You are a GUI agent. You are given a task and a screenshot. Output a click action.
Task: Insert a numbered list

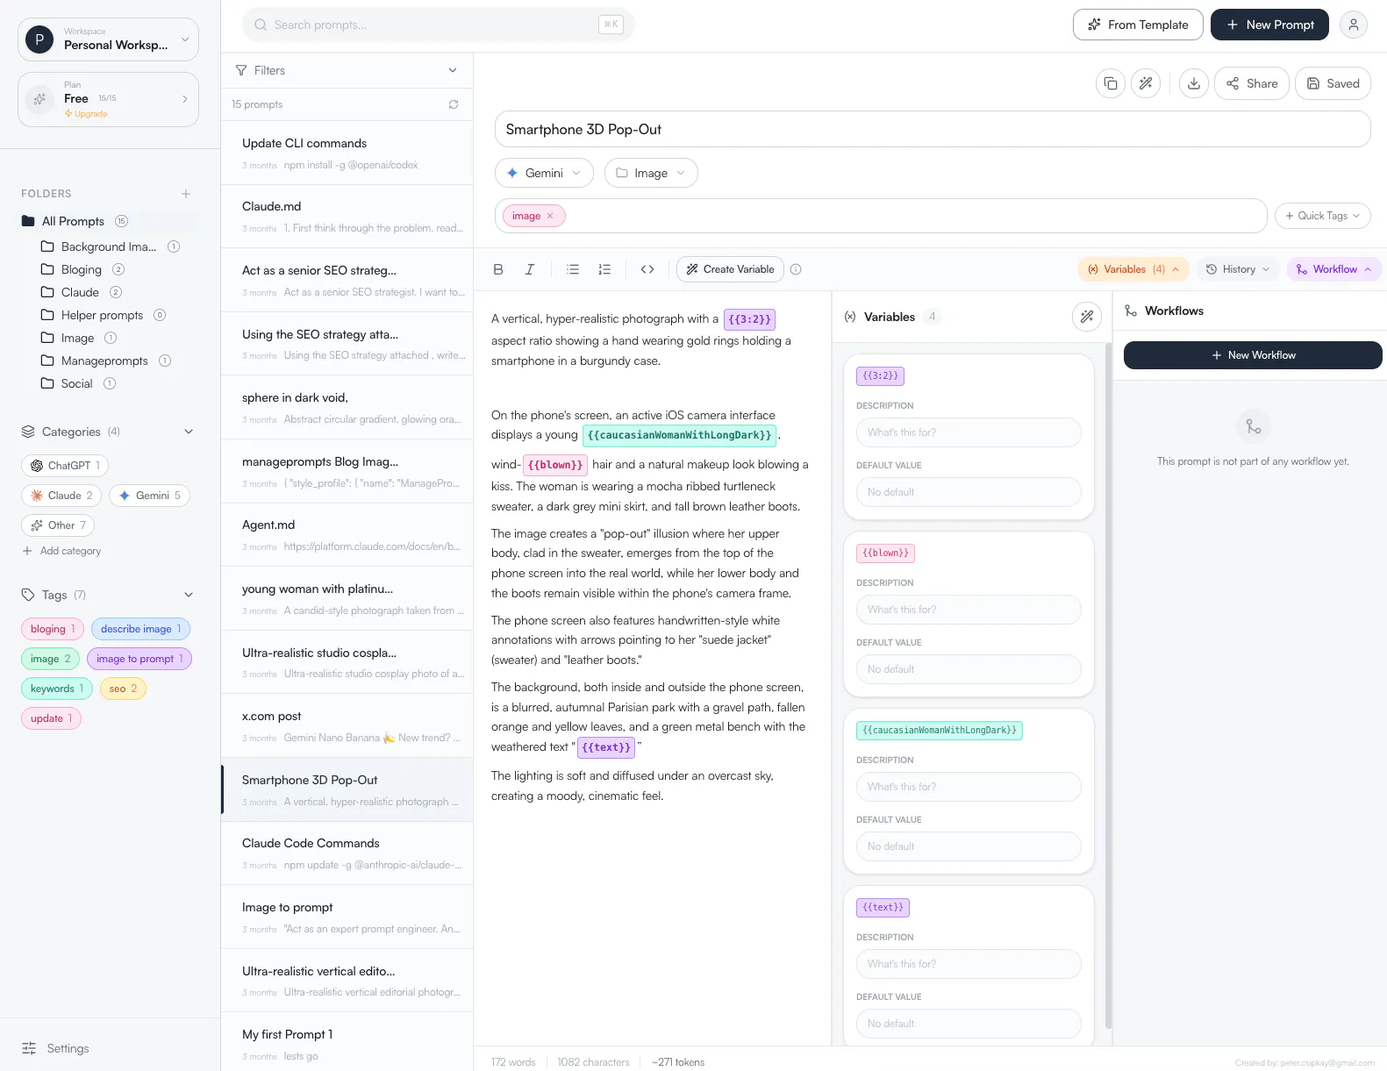[x=604, y=269]
